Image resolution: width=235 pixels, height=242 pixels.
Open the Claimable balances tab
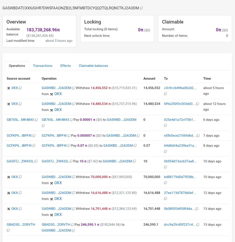coord(93,66)
